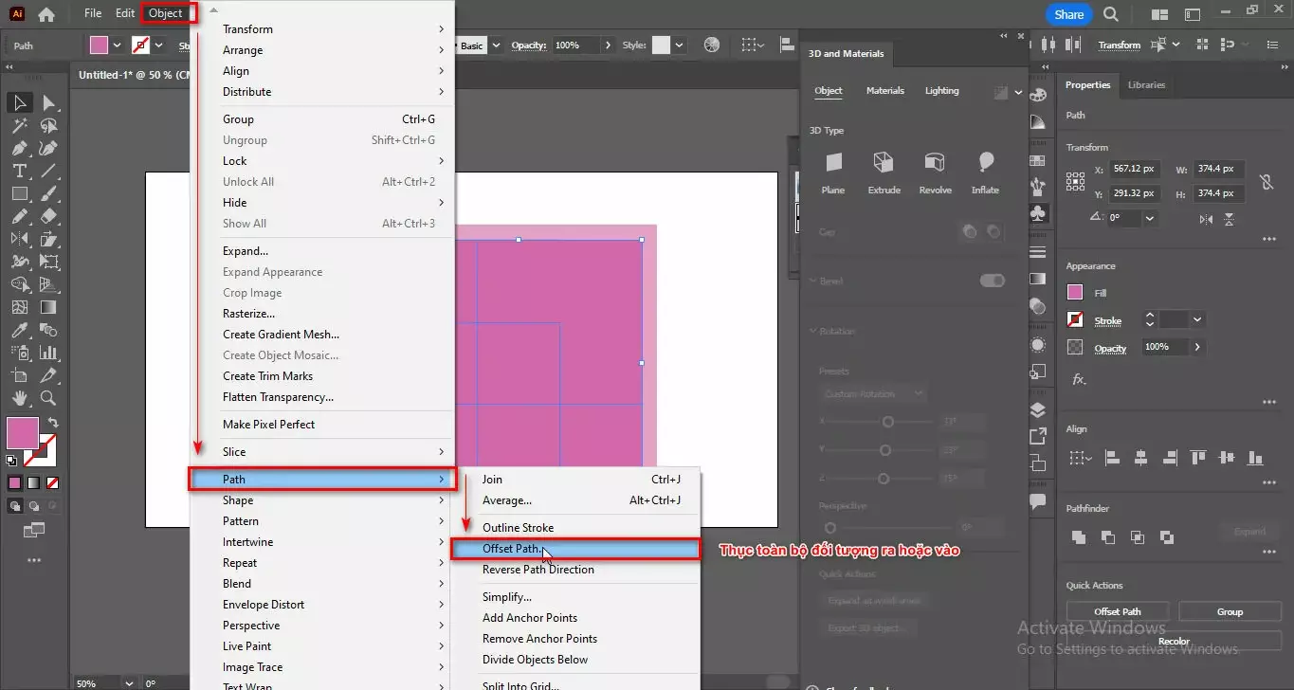The width and height of the screenshot is (1294, 690).
Task: Click the constrain proportions link icon
Action: tap(1269, 180)
